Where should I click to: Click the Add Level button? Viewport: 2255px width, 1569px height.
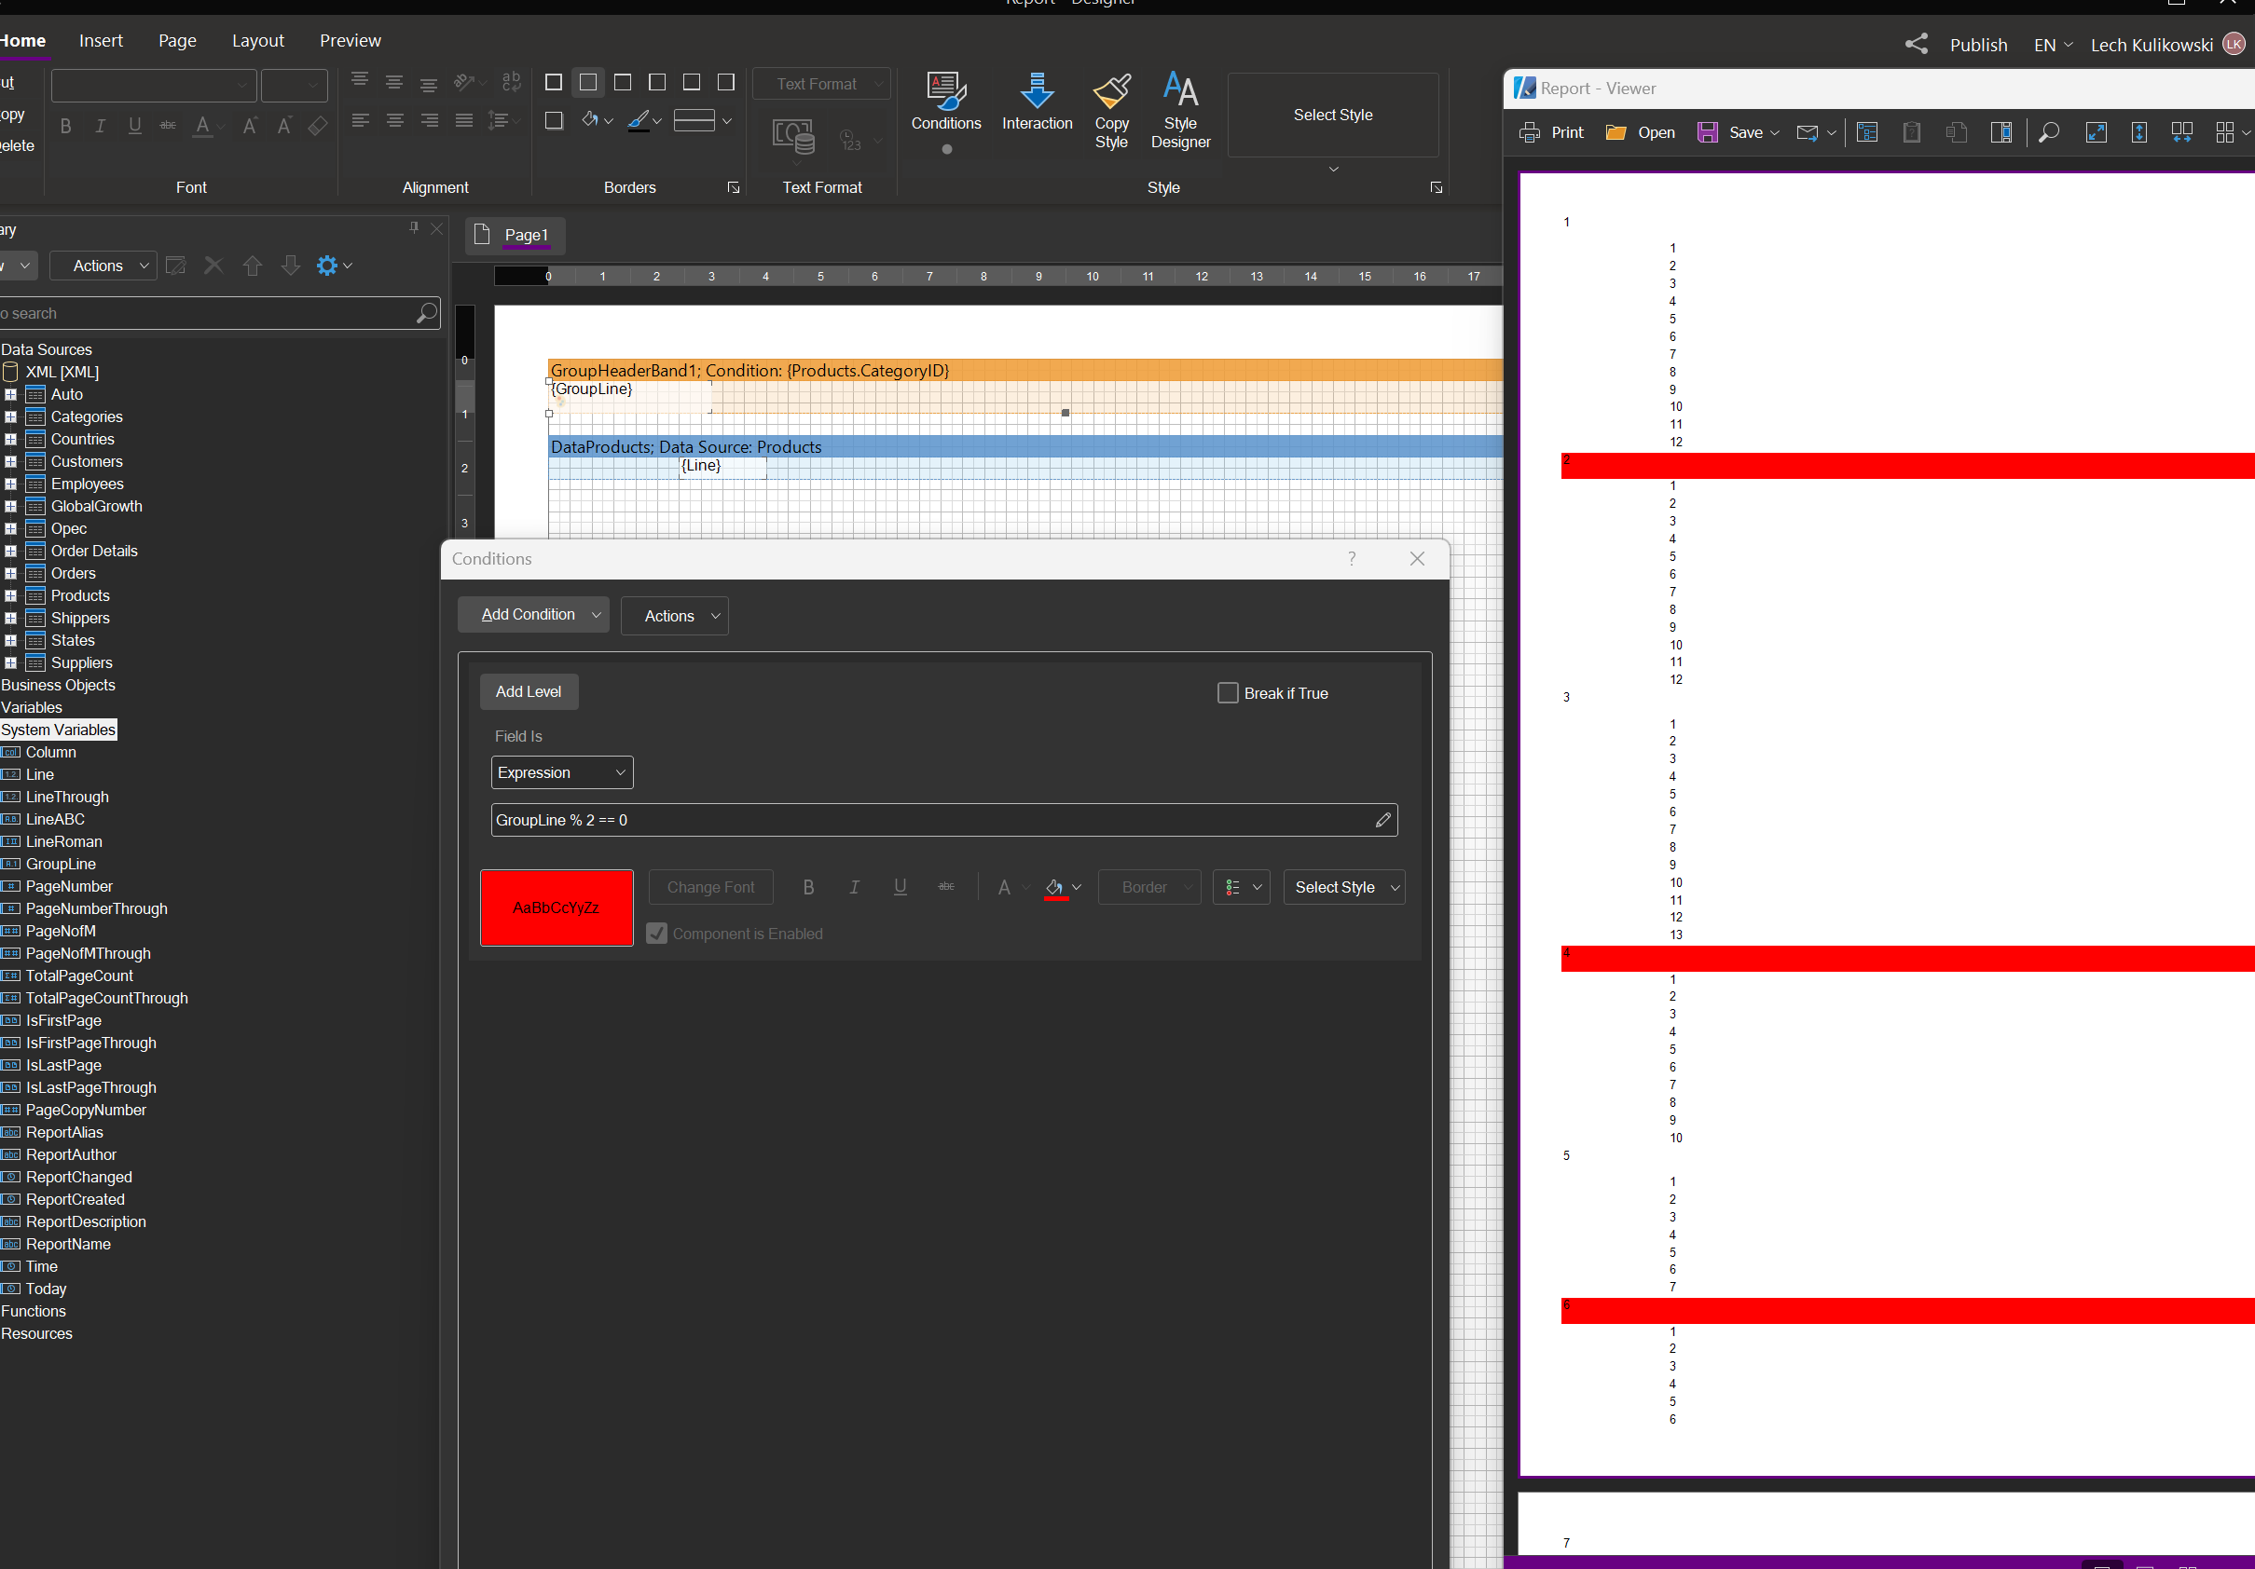528,690
